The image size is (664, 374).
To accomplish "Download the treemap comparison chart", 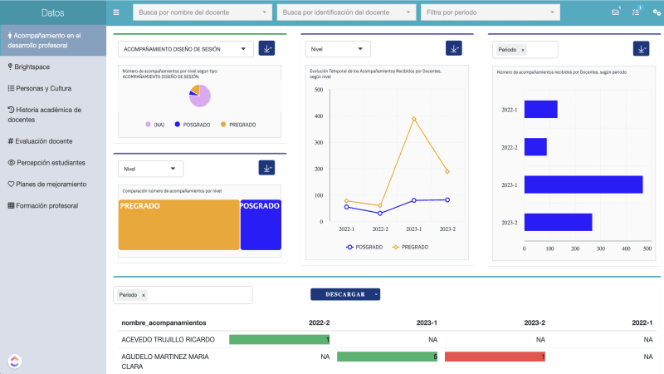I will click(x=266, y=168).
